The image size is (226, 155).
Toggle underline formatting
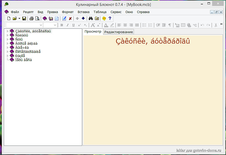74,25
